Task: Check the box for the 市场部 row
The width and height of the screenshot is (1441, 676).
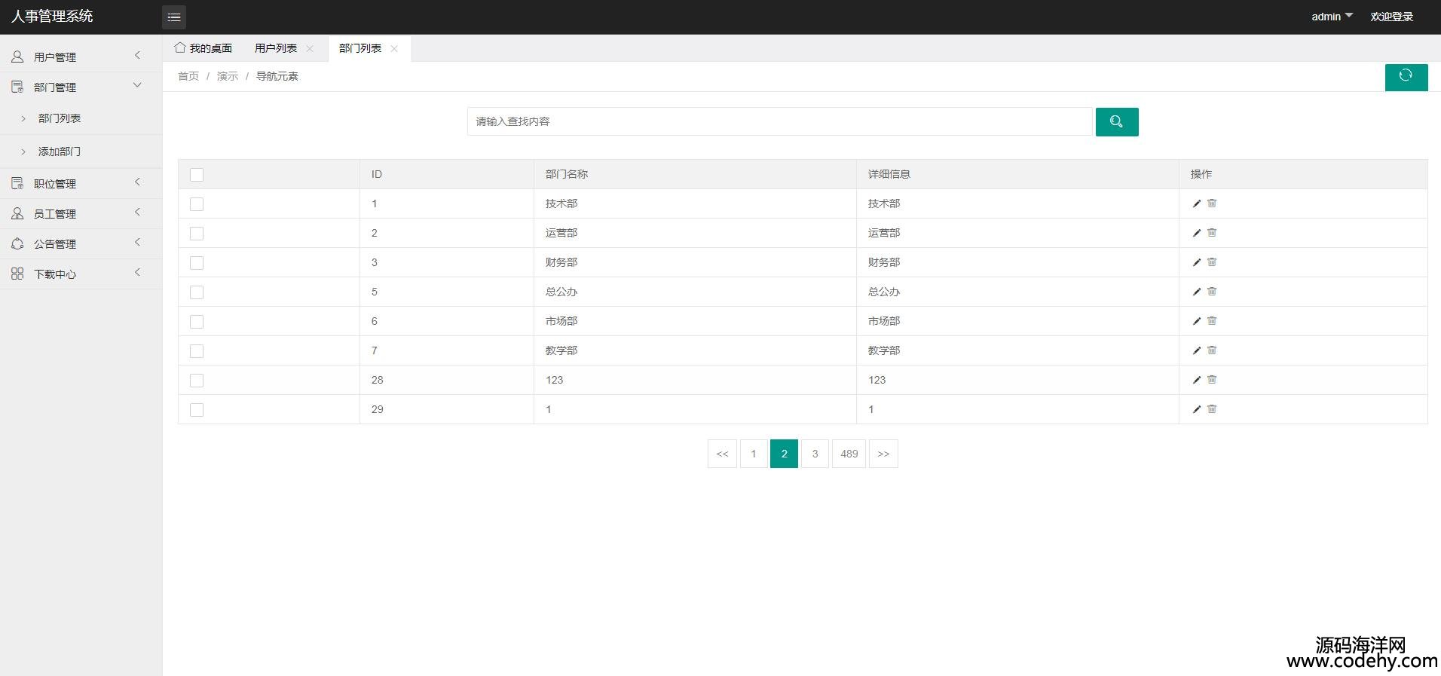Action: [x=197, y=322]
